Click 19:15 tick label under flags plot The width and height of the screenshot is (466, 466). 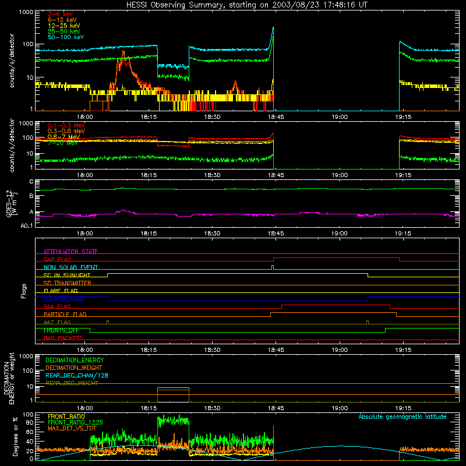pyautogui.click(x=403, y=350)
